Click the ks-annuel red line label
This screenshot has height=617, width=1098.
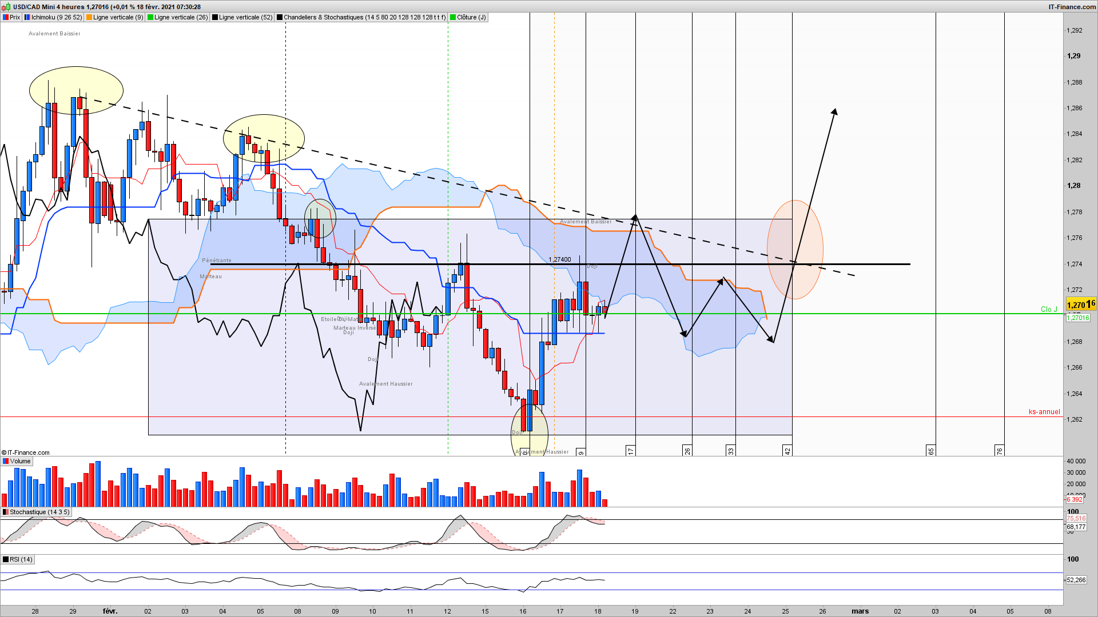1044,412
